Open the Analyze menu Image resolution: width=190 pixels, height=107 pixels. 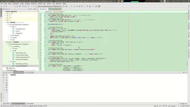point(27,4)
